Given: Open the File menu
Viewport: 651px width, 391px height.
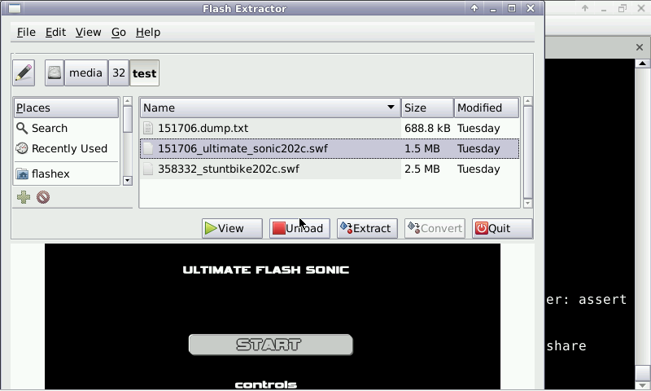Looking at the screenshot, I should tap(26, 32).
